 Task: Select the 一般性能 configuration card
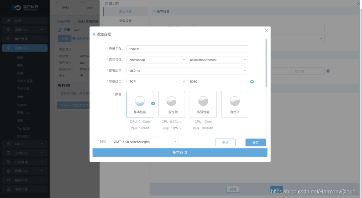point(171,104)
